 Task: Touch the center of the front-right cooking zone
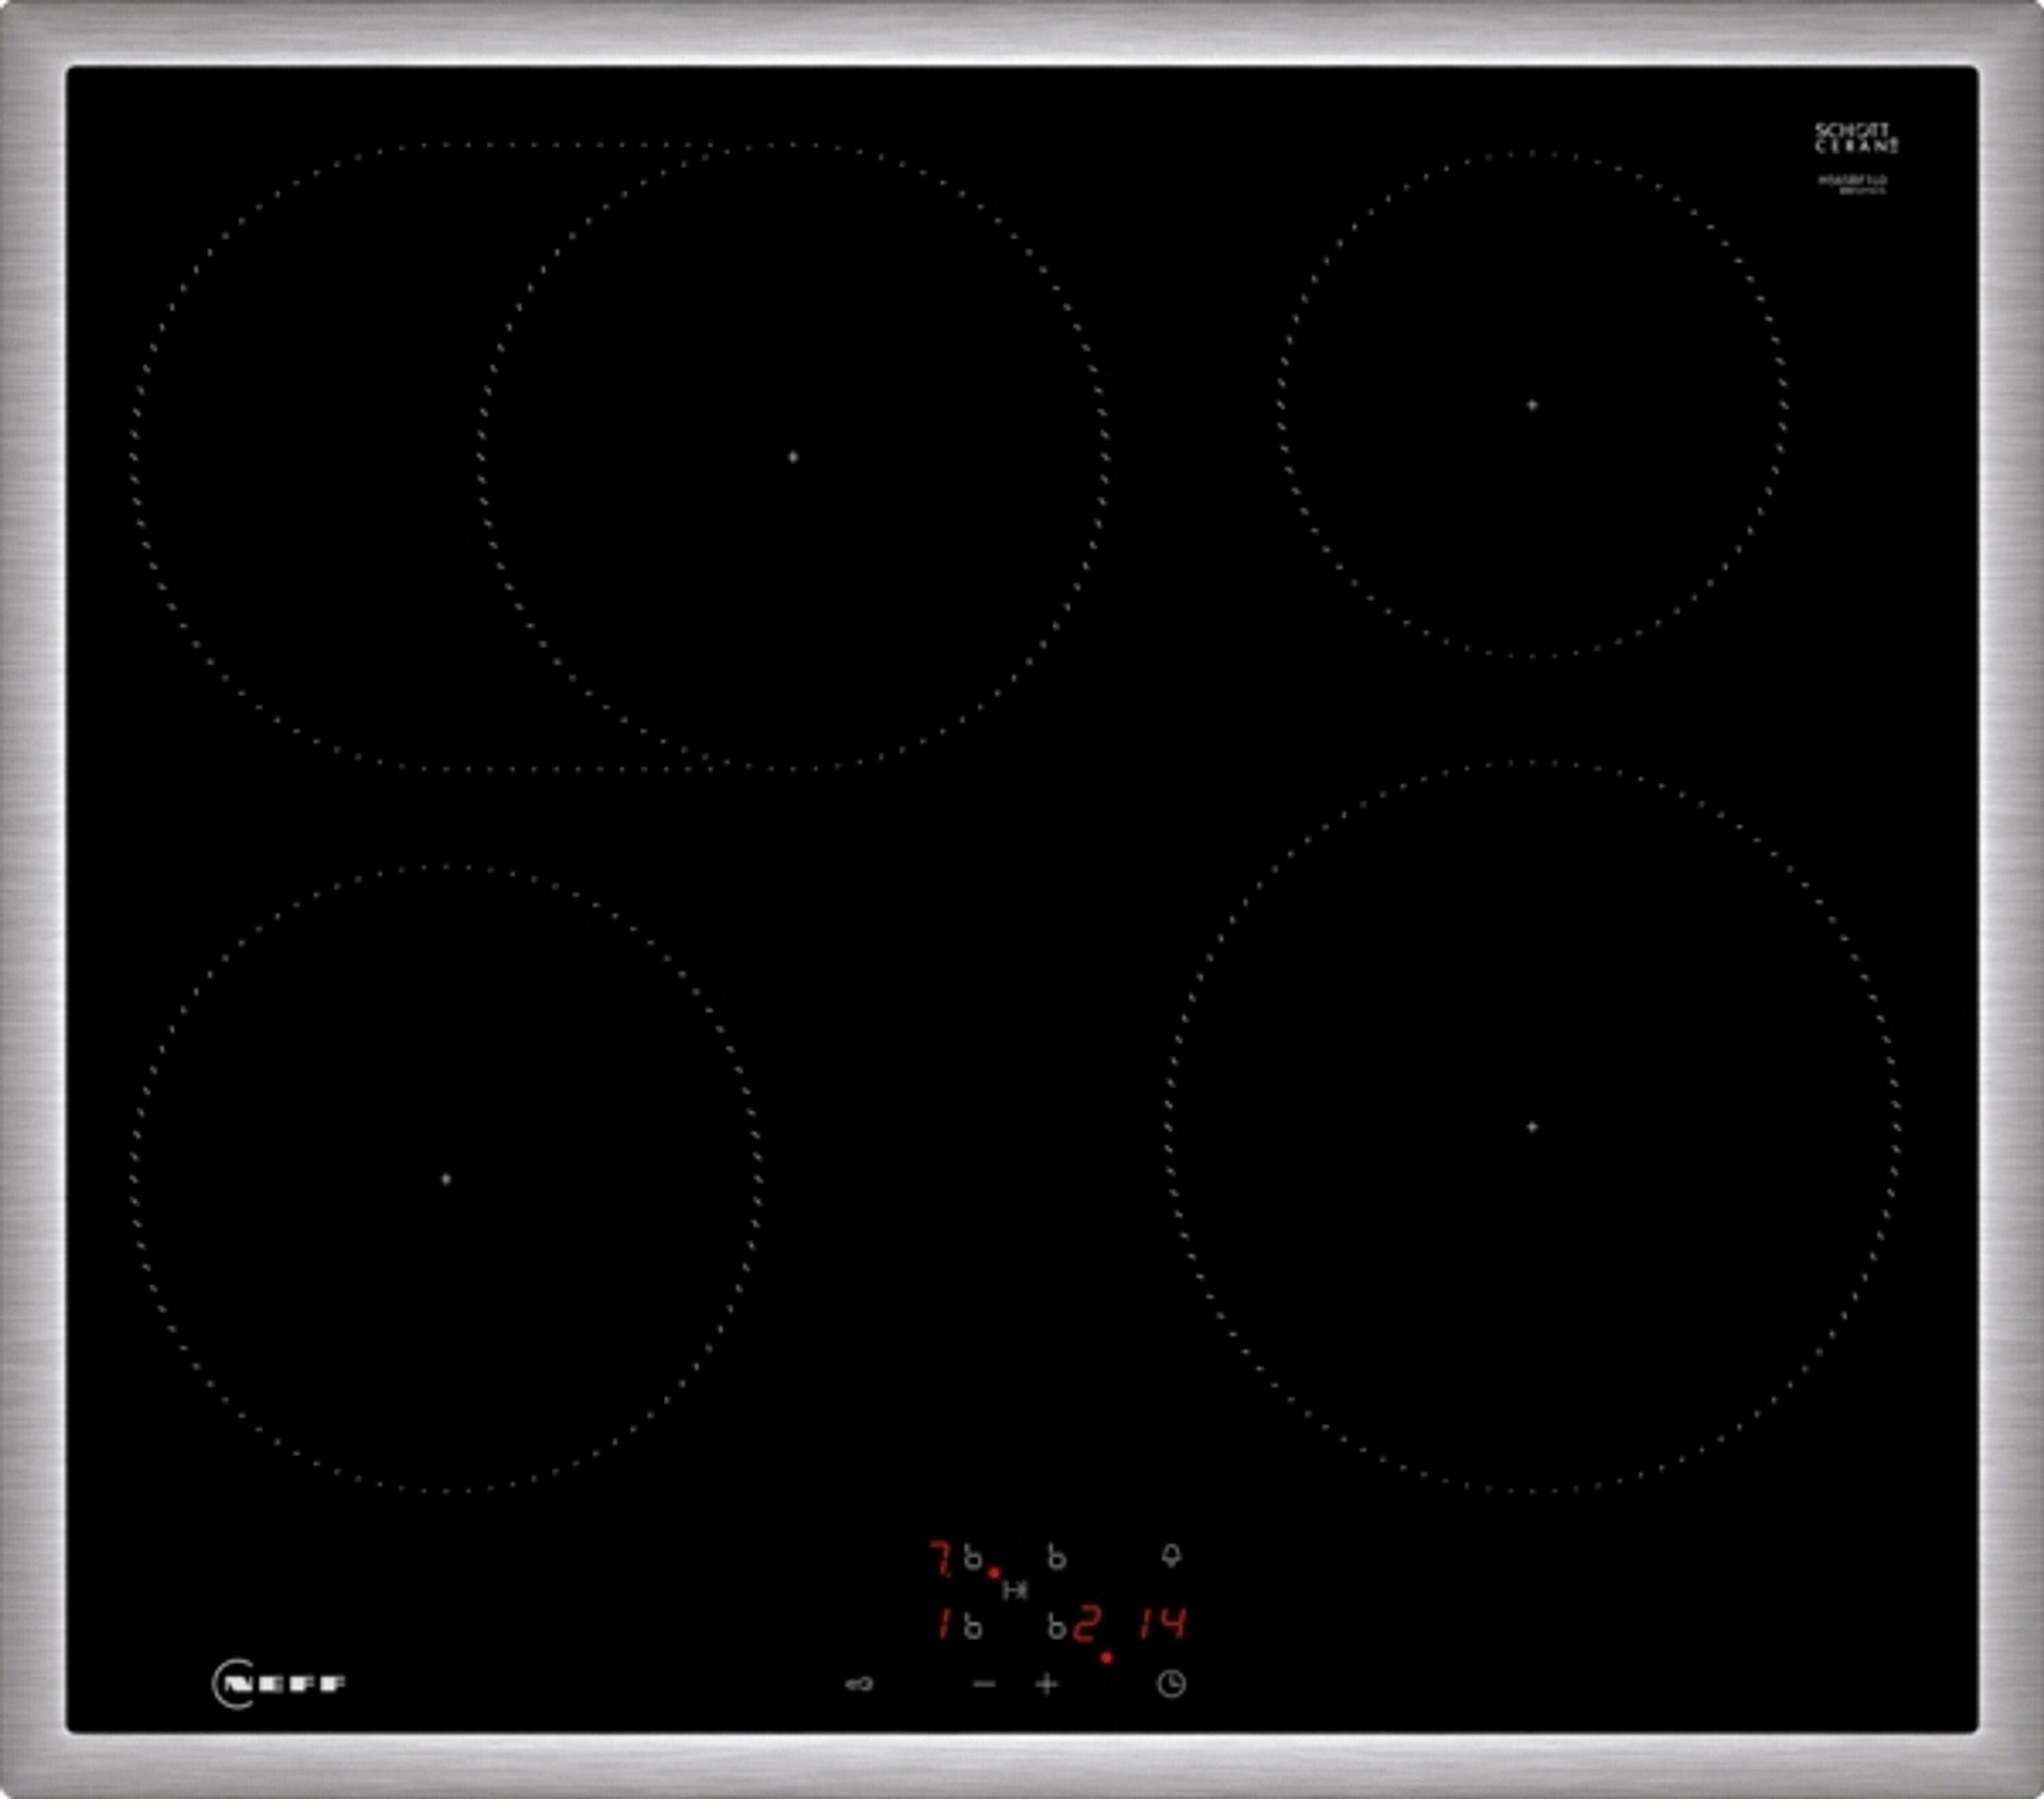1532,1127
